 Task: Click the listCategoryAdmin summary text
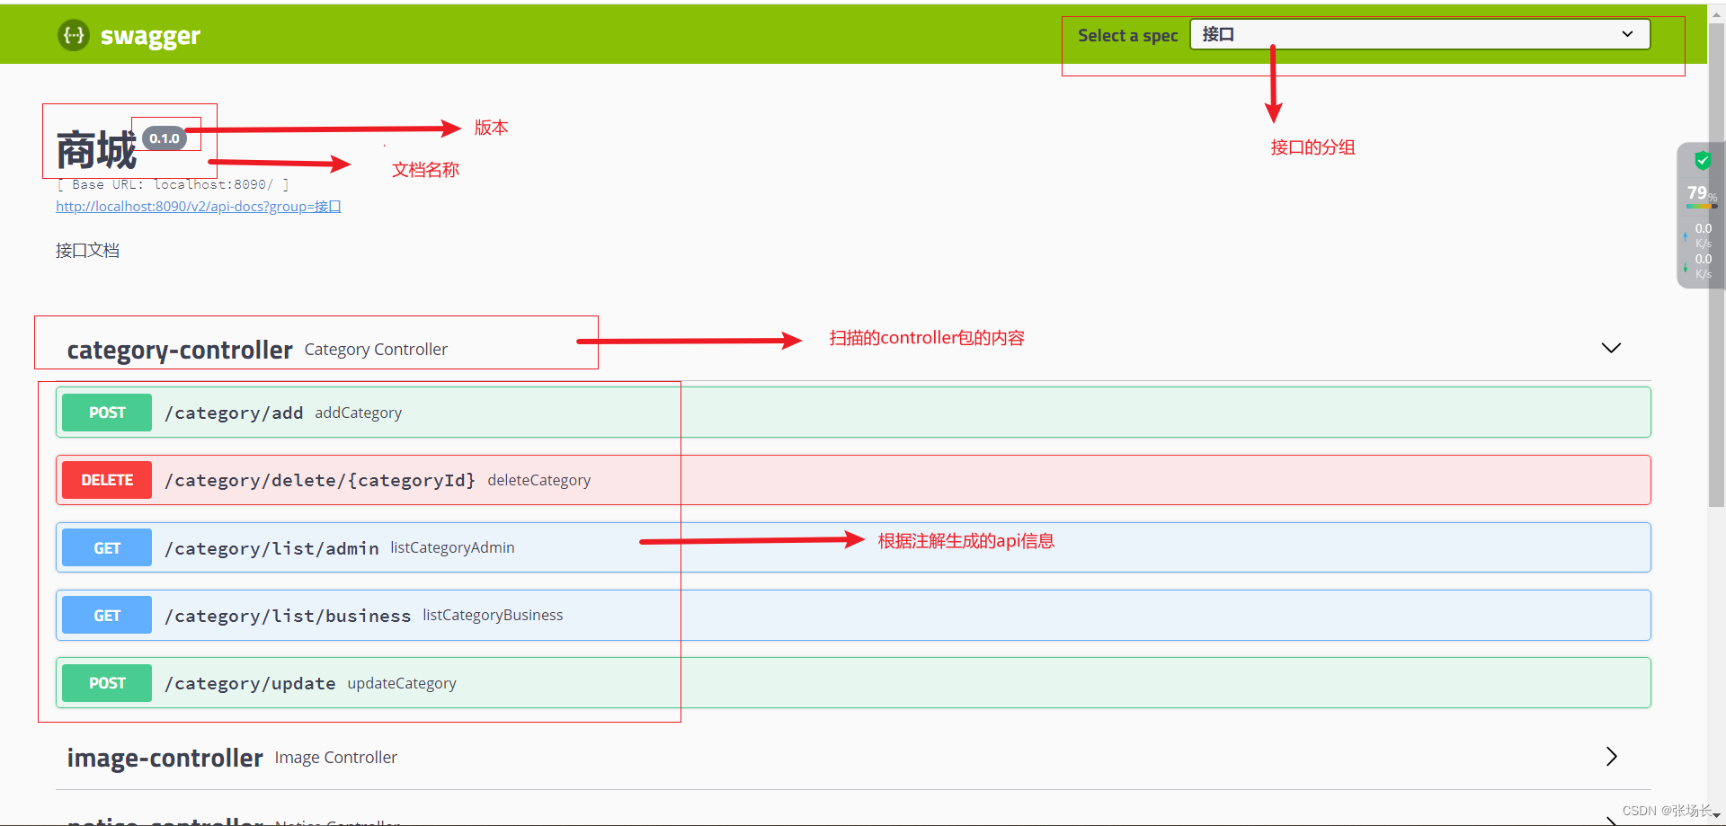coord(452,547)
